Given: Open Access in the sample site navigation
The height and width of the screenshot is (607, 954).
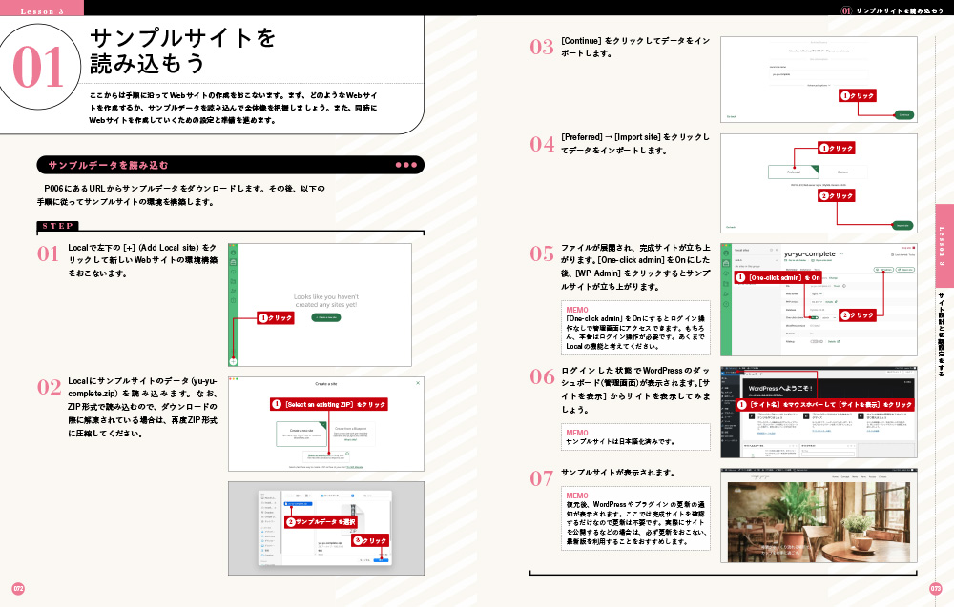Looking at the screenshot, I should [873, 477].
